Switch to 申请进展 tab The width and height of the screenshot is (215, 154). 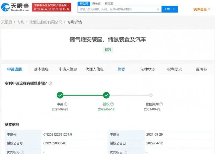tap(15, 69)
